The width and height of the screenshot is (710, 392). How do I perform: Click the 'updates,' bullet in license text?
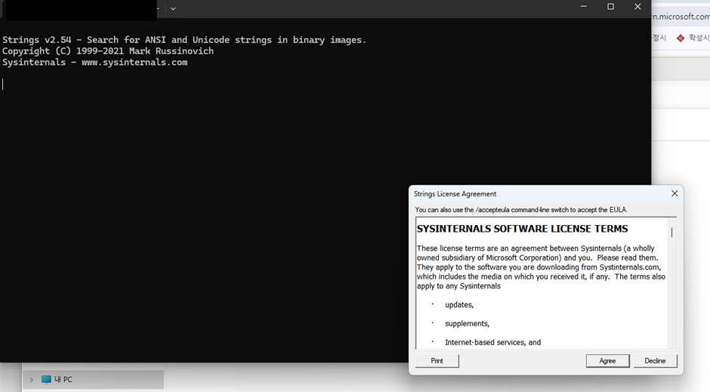459,305
